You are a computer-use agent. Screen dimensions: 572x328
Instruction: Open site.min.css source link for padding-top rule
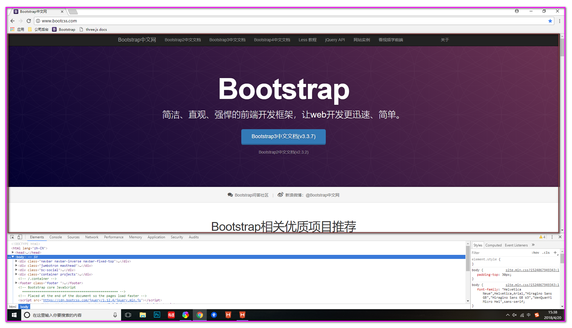point(532,270)
